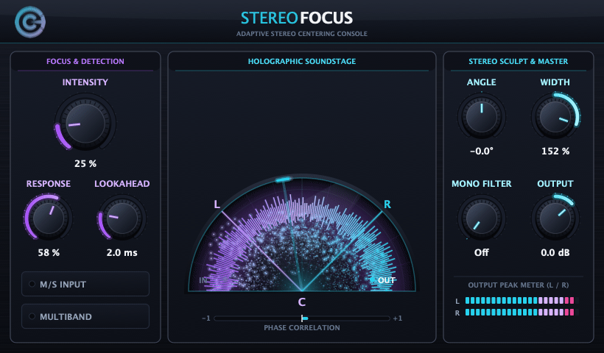Click the Lookahead 2.0 ms value
Viewport: 604px width, 353px height.
(x=122, y=253)
